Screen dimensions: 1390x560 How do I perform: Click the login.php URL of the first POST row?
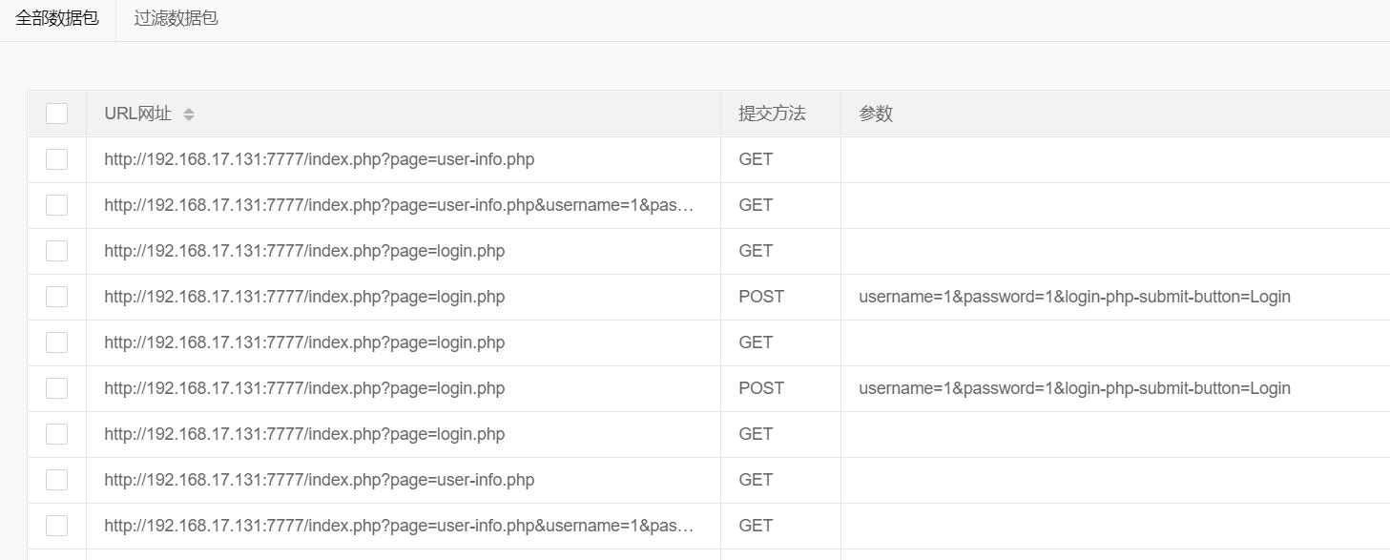[x=304, y=297]
